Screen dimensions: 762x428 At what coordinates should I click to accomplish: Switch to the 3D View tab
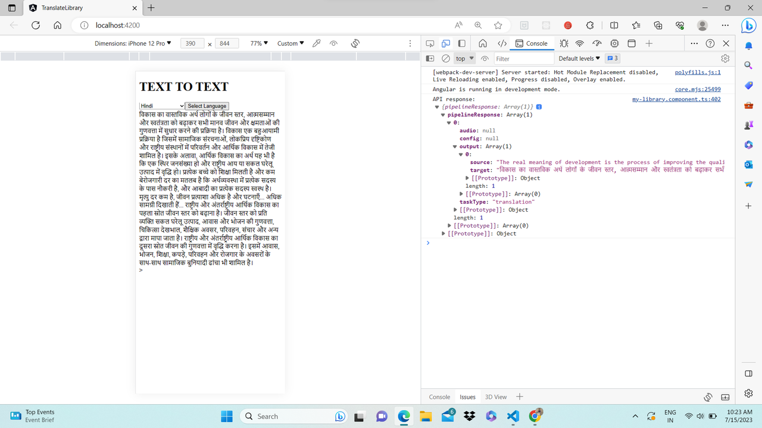[x=496, y=397]
